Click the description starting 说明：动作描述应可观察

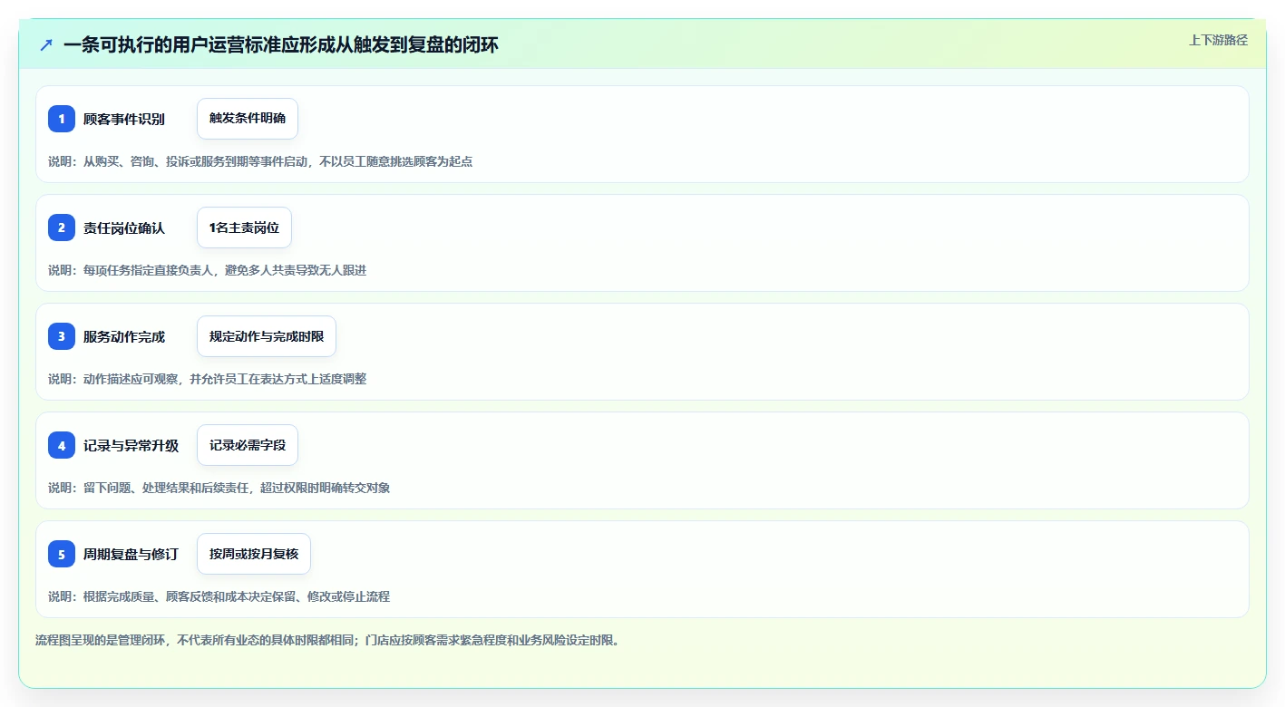tap(208, 379)
